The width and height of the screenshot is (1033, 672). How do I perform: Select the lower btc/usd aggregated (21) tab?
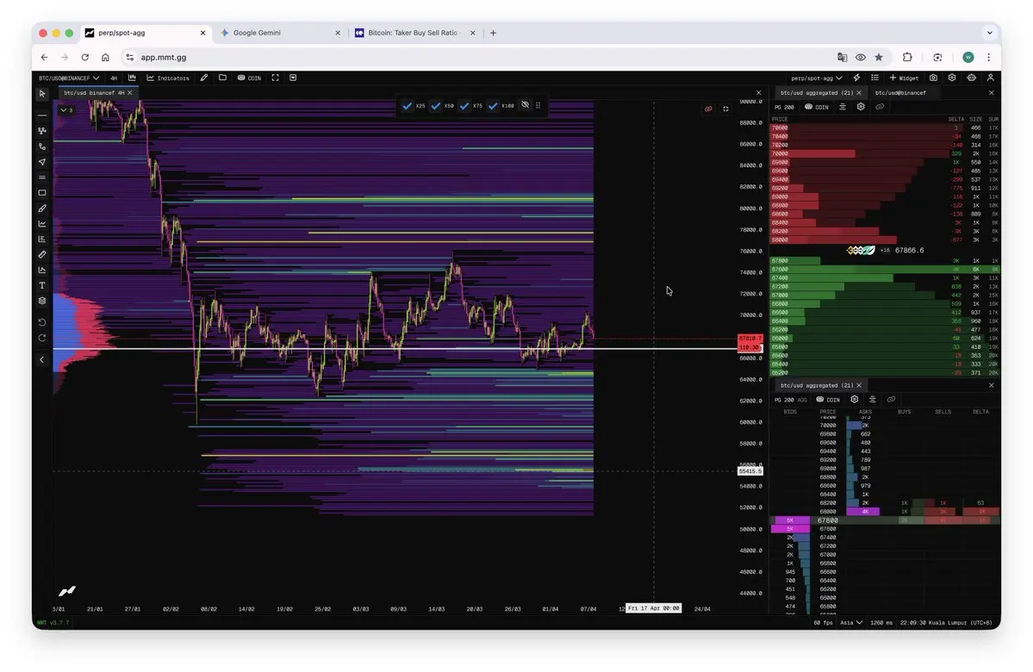[x=817, y=385]
